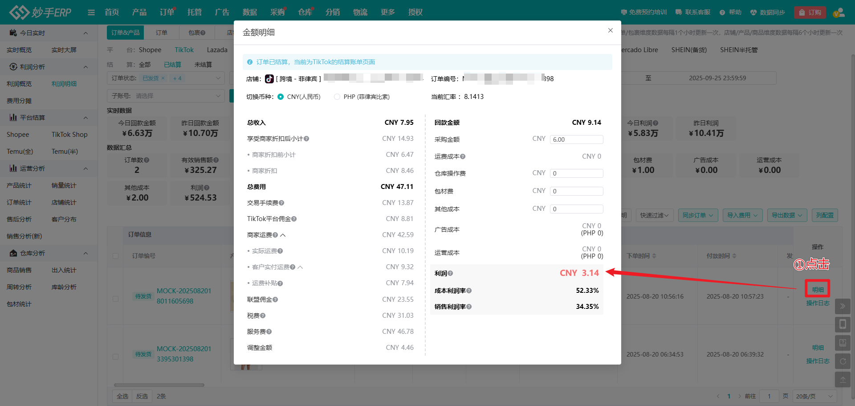Click the help icon beside 税费
This screenshot has width=855, height=406.
pyautogui.click(x=263, y=316)
